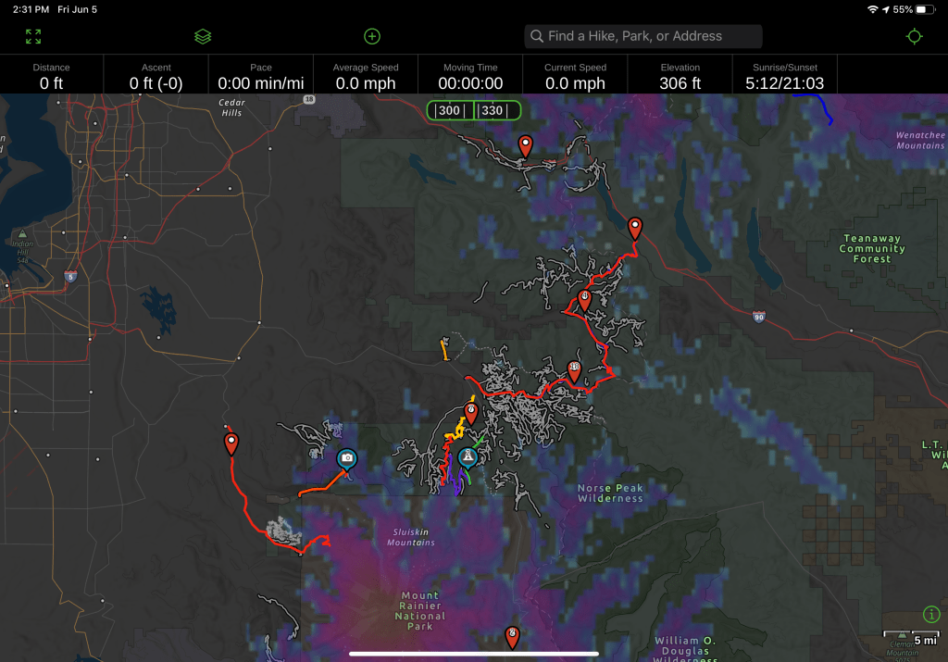Center map on current location
The image size is (948, 662).
pos(914,36)
